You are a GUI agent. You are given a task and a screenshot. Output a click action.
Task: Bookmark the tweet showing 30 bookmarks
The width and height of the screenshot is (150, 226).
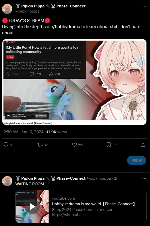(x=109, y=145)
